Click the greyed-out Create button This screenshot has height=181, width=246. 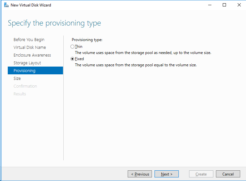click(201, 174)
